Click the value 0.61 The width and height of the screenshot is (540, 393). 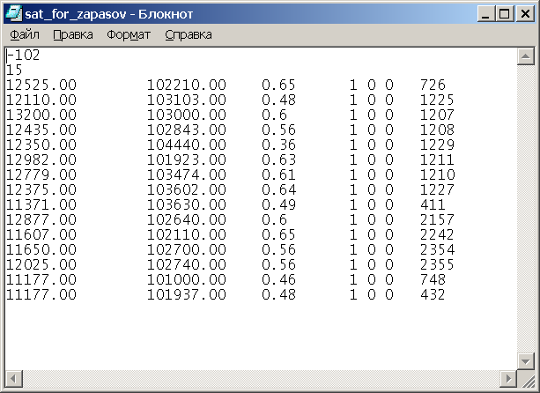tap(278, 175)
